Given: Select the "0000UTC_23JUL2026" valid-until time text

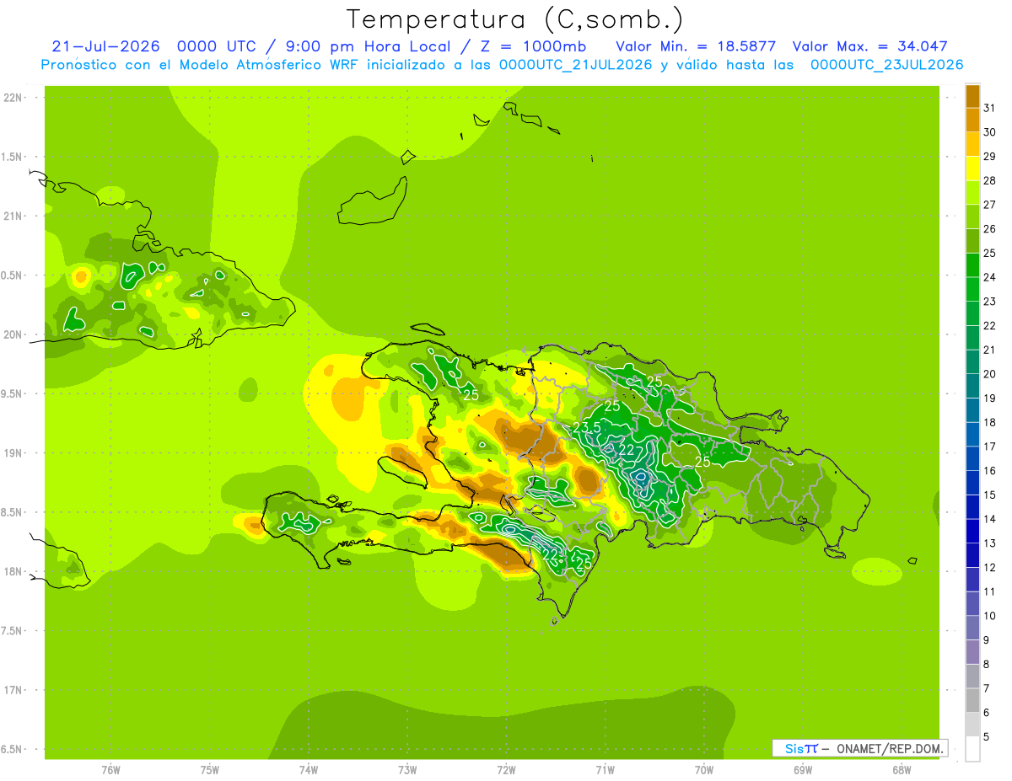Looking at the screenshot, I should (x=886, y=65).
